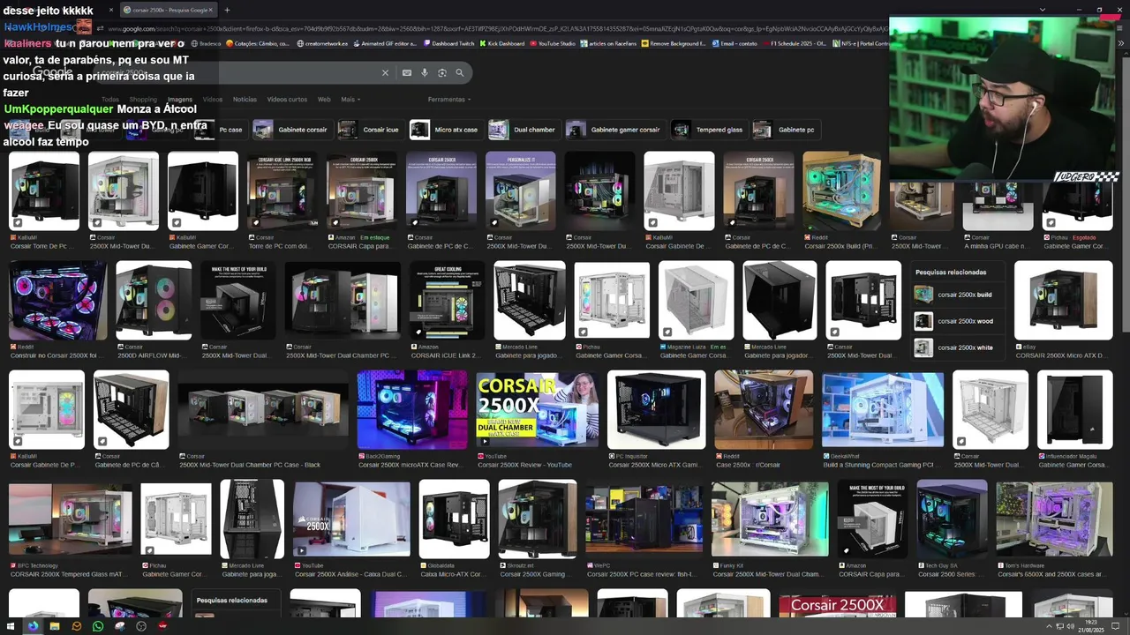Screen dimensions: 1130x635
Task: Start voice search with microphone icon
Action: [425, 72]
